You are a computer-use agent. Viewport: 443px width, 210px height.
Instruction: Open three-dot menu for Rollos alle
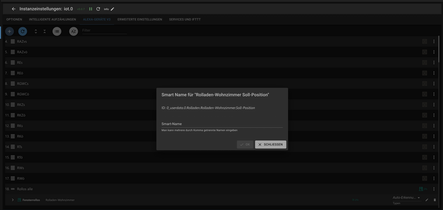pyautogui.click(x=434, y=189)
